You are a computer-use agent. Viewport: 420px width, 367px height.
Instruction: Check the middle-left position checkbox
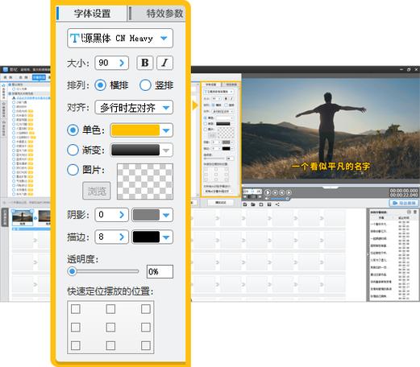[76, 328]
